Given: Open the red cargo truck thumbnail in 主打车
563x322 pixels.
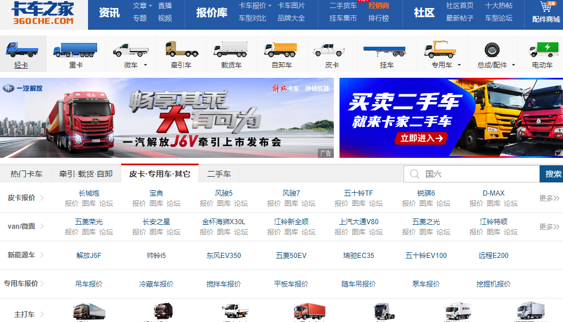Looking at the screenshot, I should click(x=309, y=311).
